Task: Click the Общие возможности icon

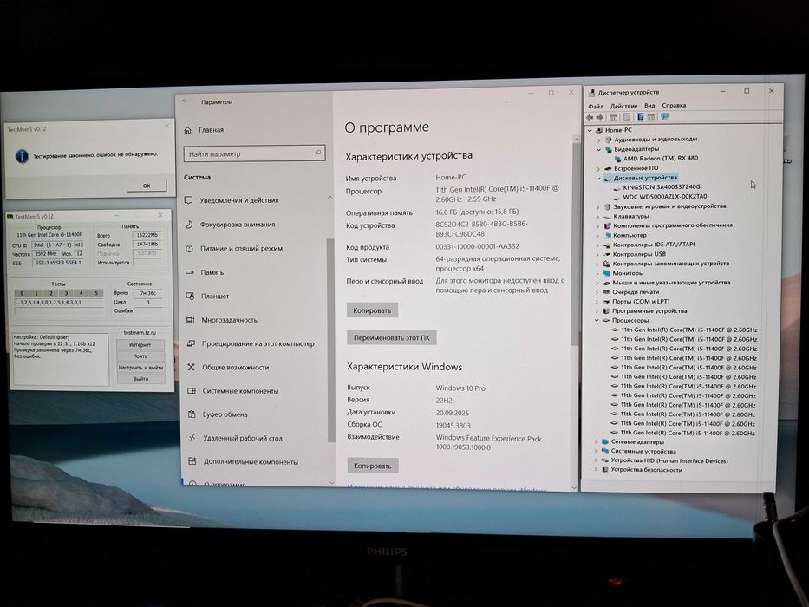Action: tap(191, 367)
